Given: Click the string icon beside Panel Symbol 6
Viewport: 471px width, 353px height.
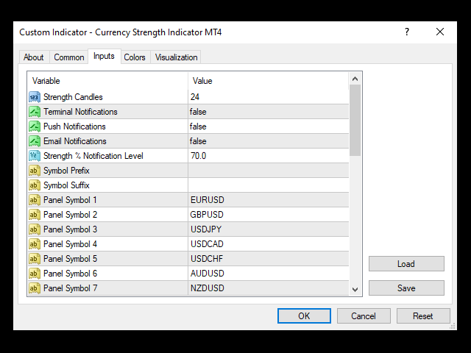Looking at the screenshot, I should 35,274.
